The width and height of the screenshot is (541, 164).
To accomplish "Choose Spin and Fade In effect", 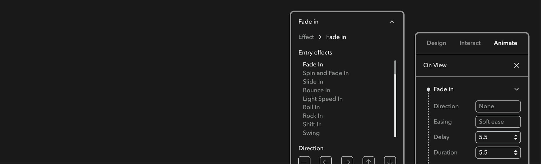I will pos(326,73).
